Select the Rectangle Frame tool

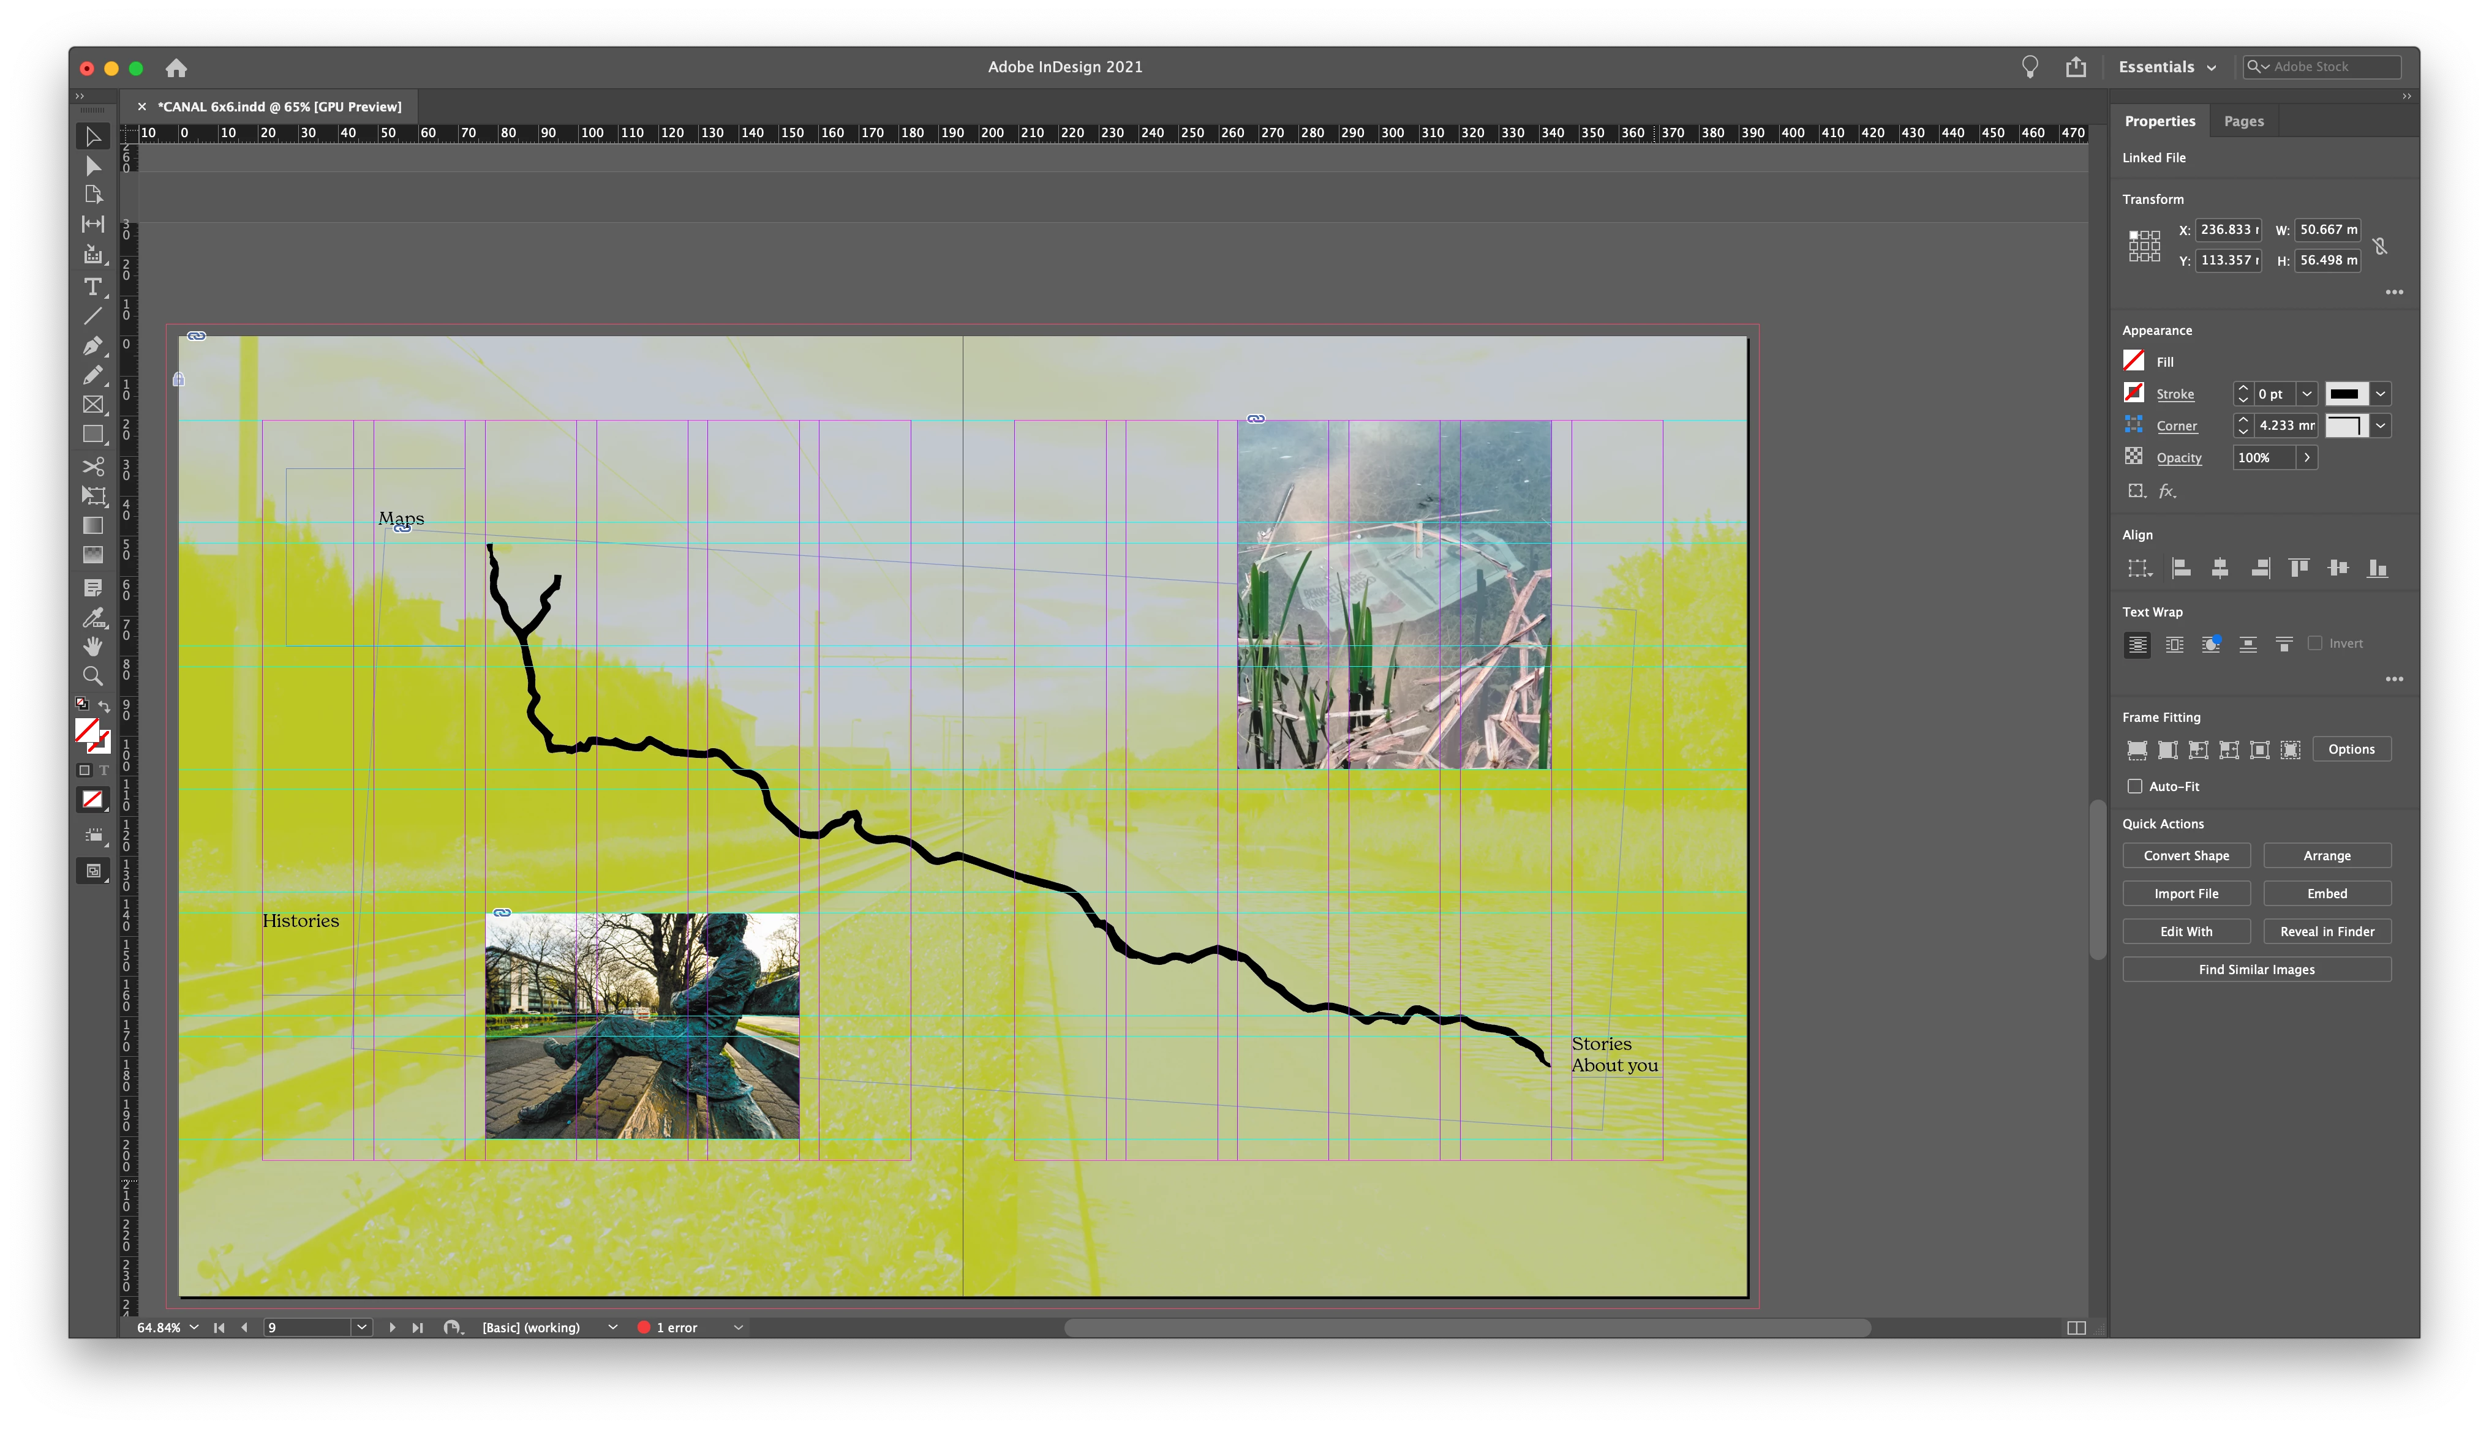click(x=93, y=404)
